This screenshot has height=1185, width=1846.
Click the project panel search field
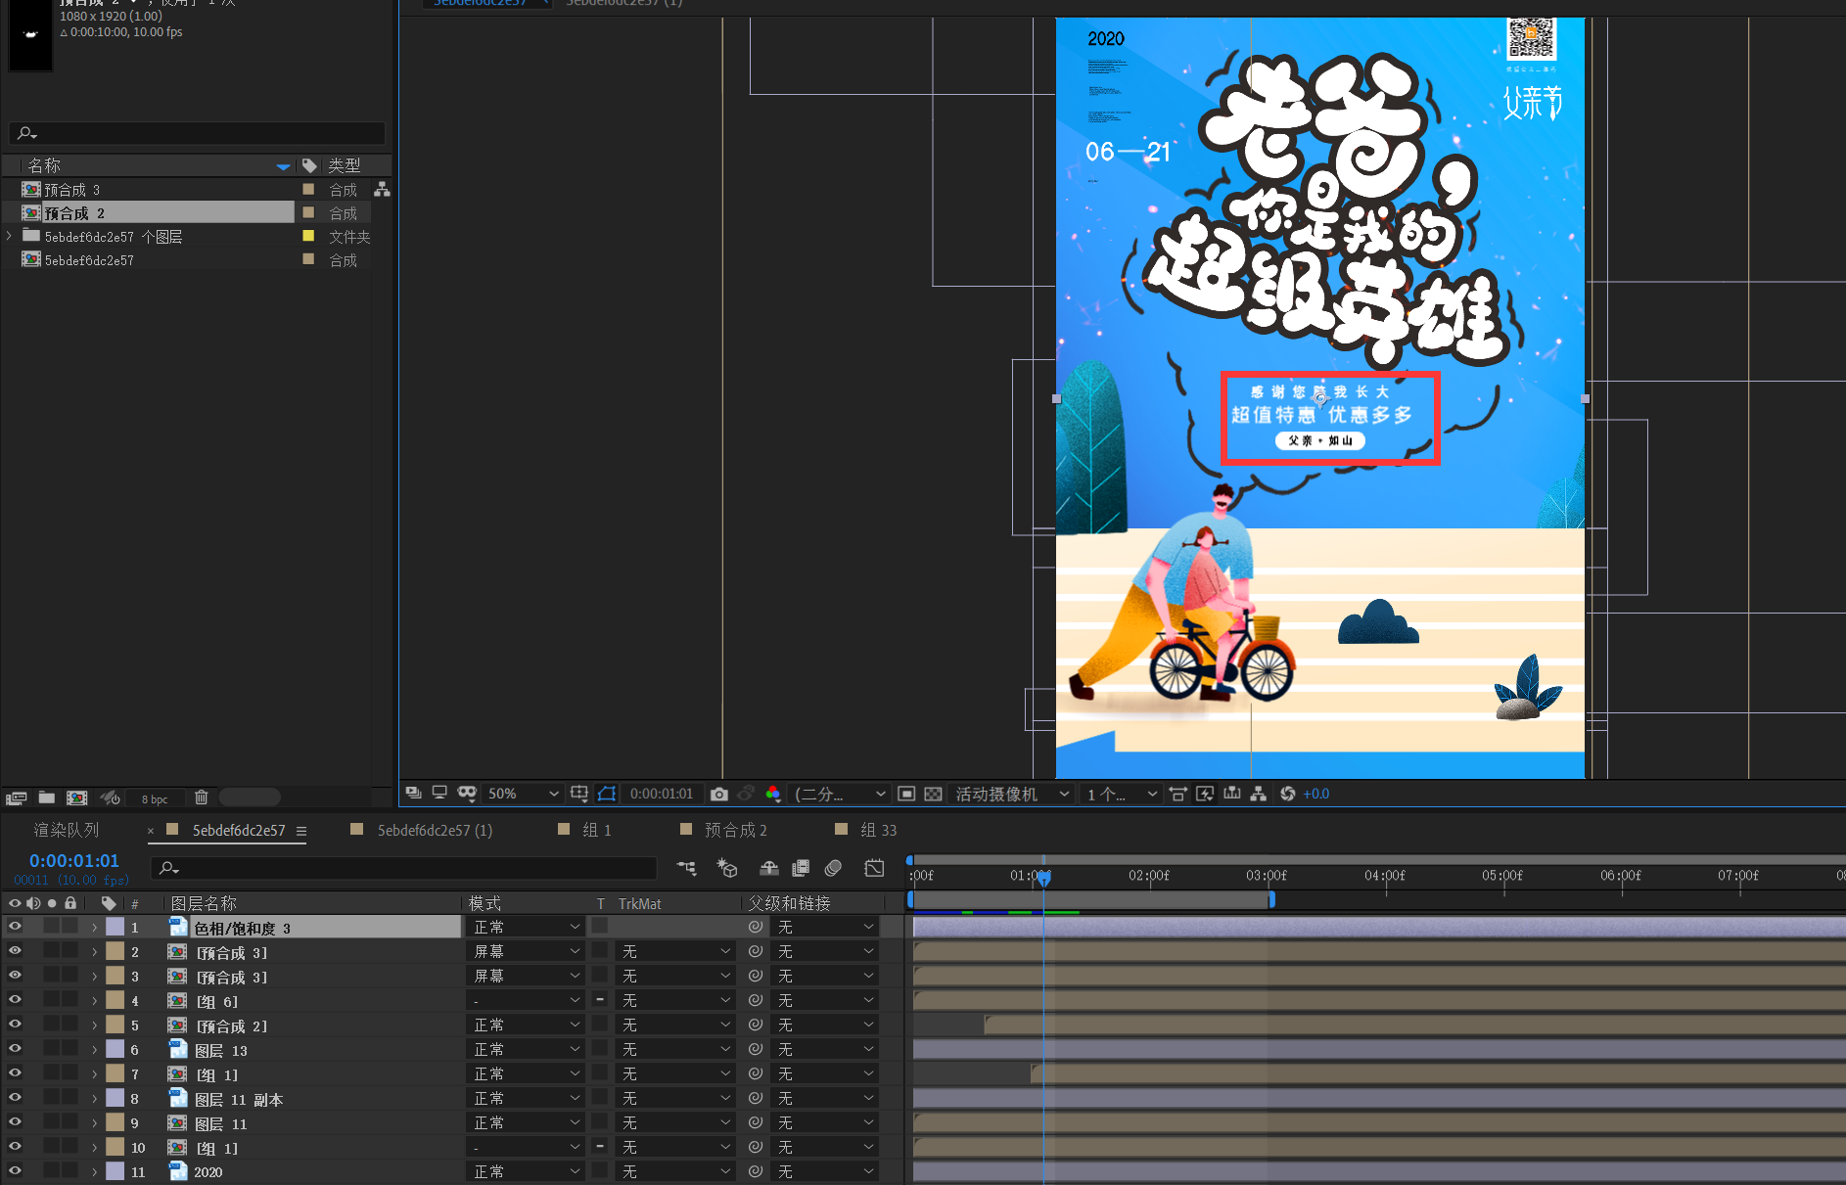point(197,133)
